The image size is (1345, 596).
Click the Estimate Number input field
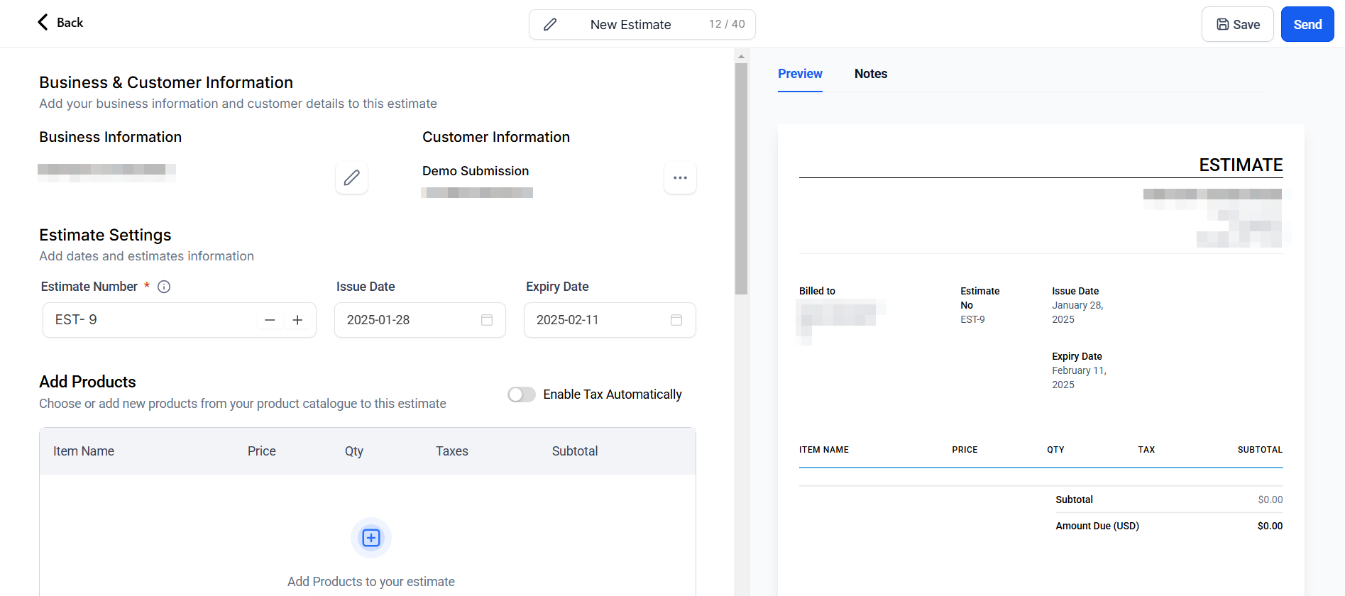(x=149, y=320)
